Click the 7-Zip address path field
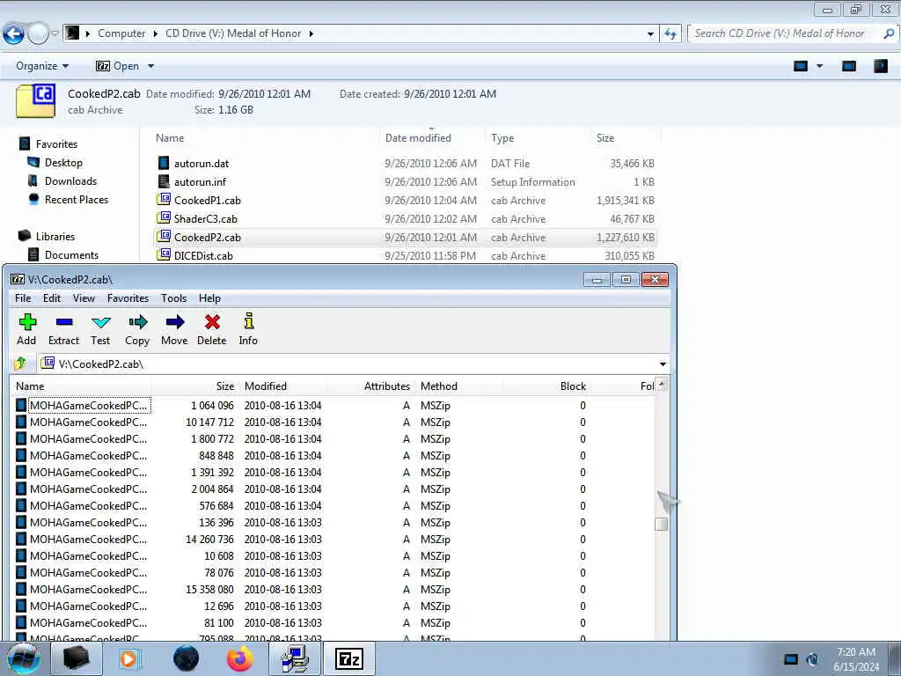This screenshot has width=901, height=676. (x=348, y=364)
